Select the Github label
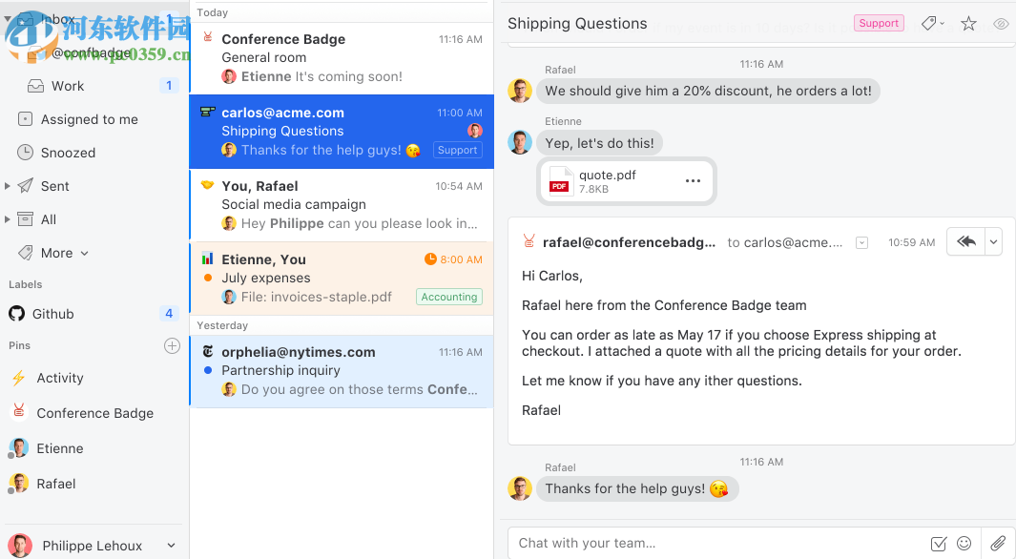Image resolution: width=1016 pixels, height=559 pixels. (x=53, y=314)
